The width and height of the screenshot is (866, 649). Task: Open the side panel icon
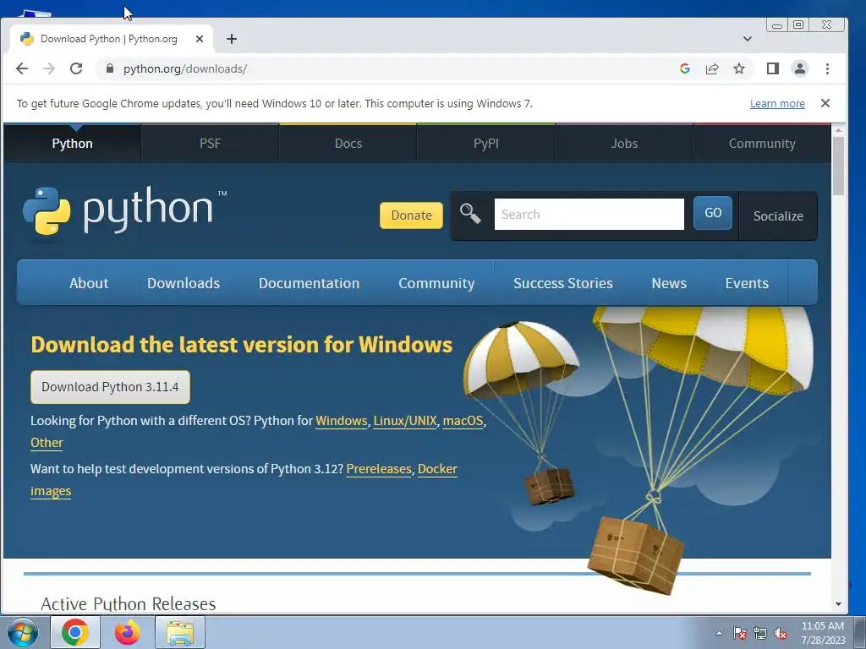[773, 68]
